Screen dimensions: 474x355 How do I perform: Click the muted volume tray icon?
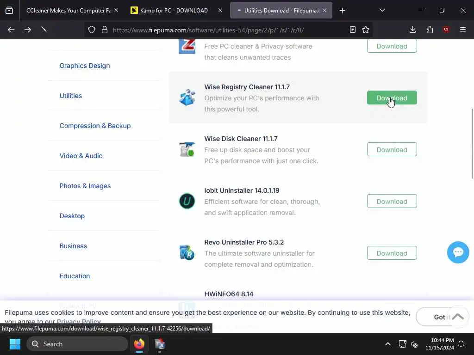pyautogui.click(x=414, y=344)
